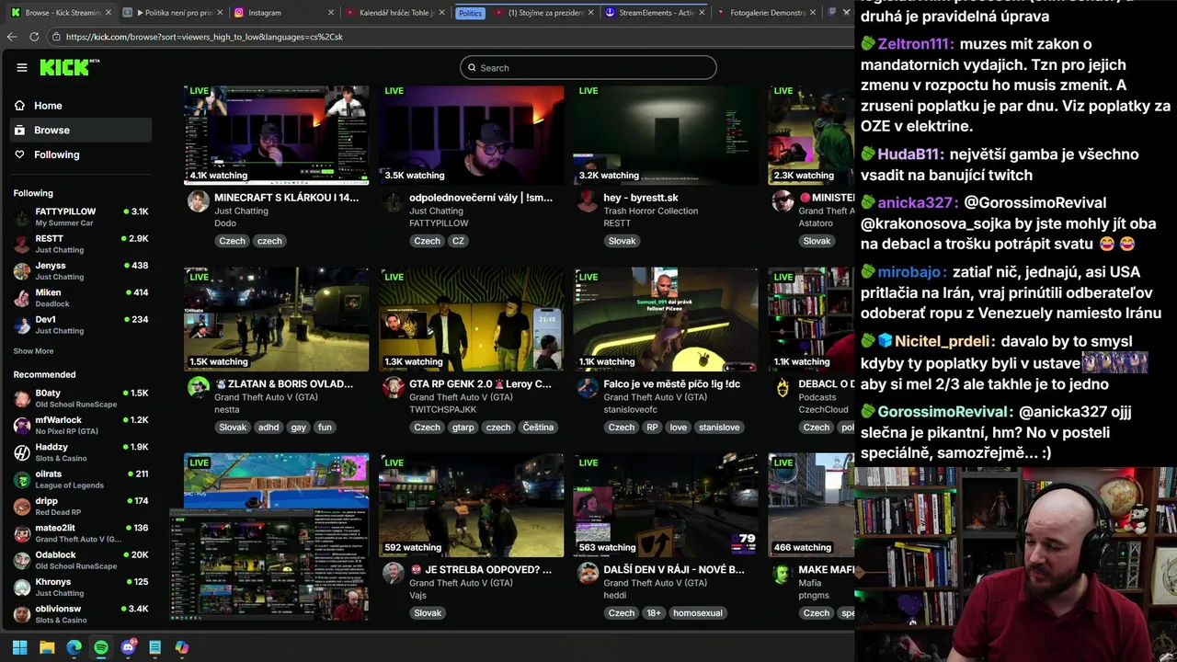Select Following in sidebar
Viewport: 1177px width, 662px height.
click(x=81, y=154)
